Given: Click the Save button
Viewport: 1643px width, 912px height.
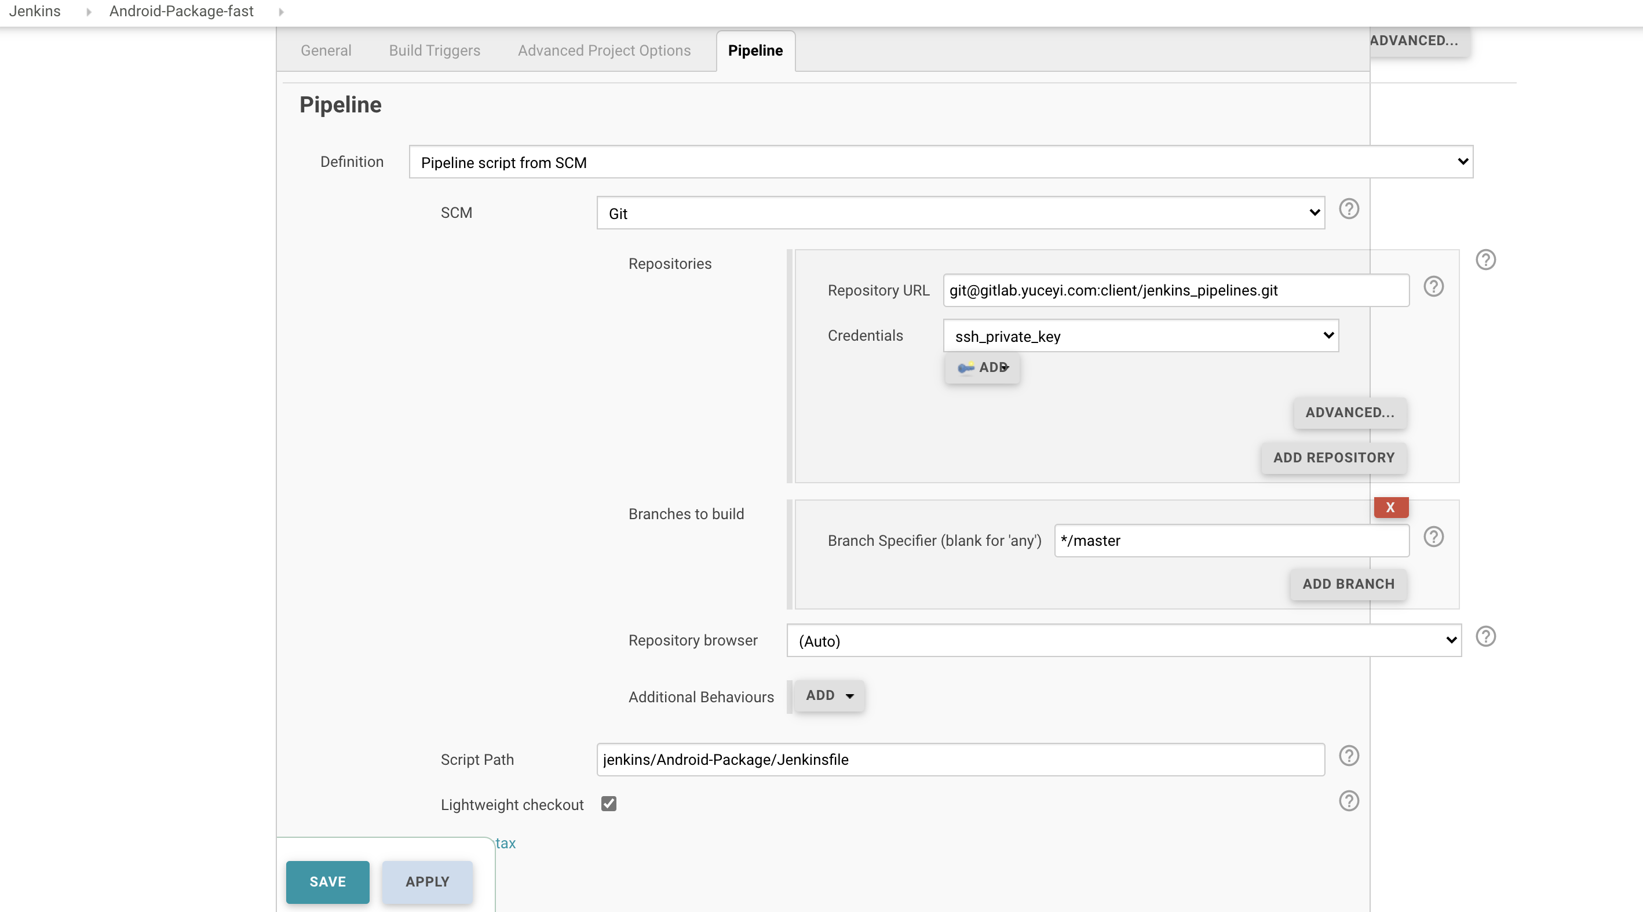Looking at the screenshot, I should tap(327, 881).
